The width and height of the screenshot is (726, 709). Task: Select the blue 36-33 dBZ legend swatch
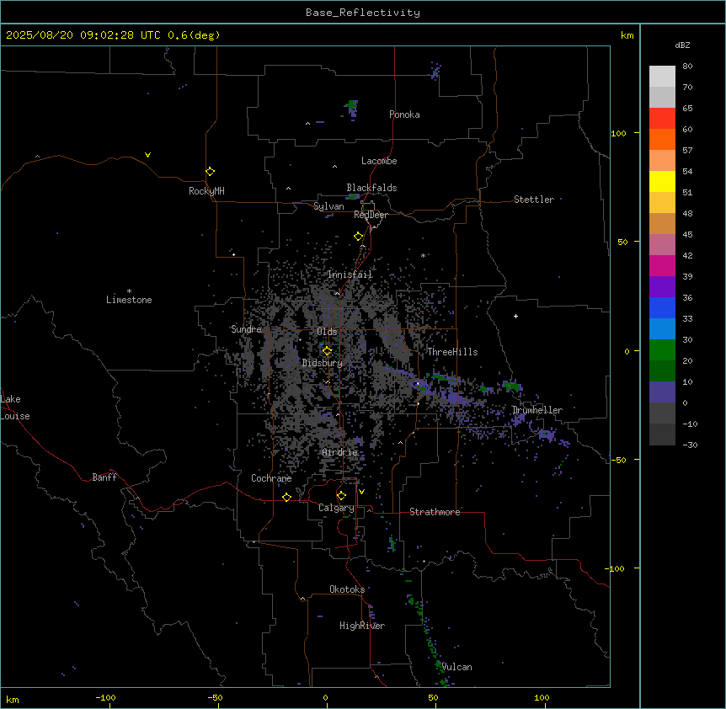pos(662,307)
